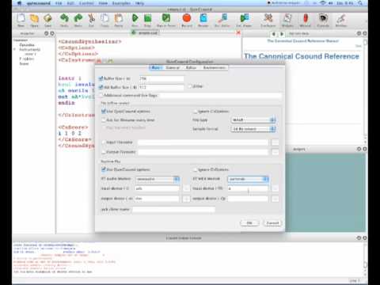
Task: Click select button next to Input device (-i)
Action: pos(186,188)
